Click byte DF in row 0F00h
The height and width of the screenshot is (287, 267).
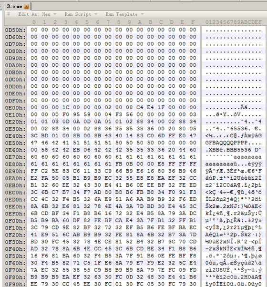point(76,221)
